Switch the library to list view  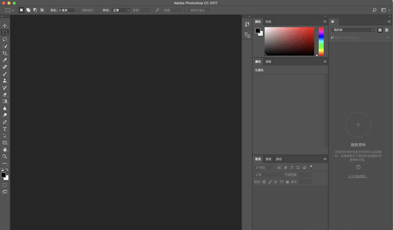387,30
